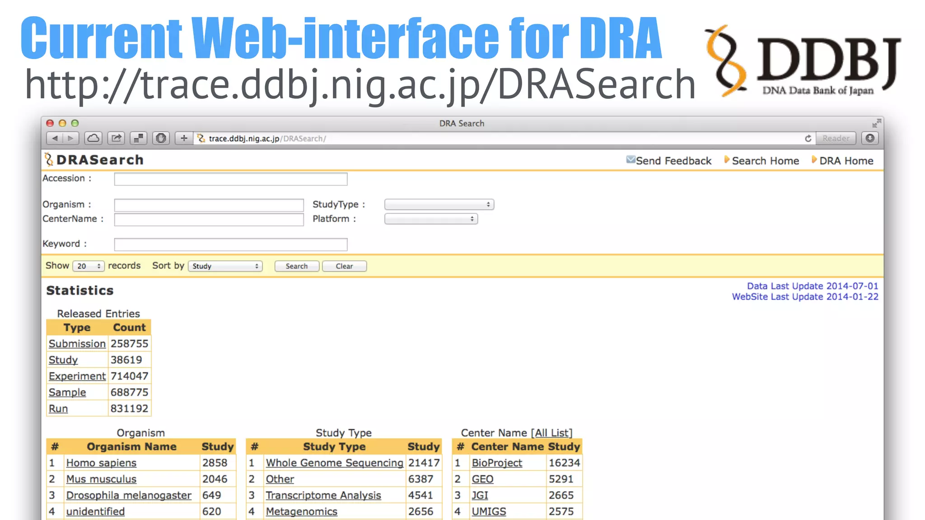Open the iCloud tabs cloud icon
925x520 pixels.
[x=93, y=139]
